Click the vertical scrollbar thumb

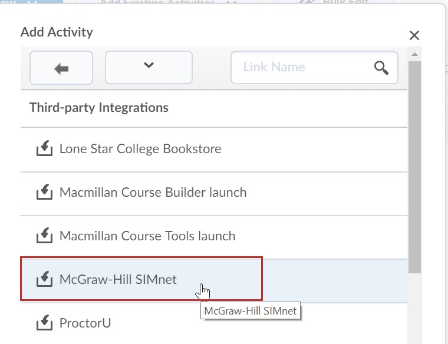(x=414, y=165)
